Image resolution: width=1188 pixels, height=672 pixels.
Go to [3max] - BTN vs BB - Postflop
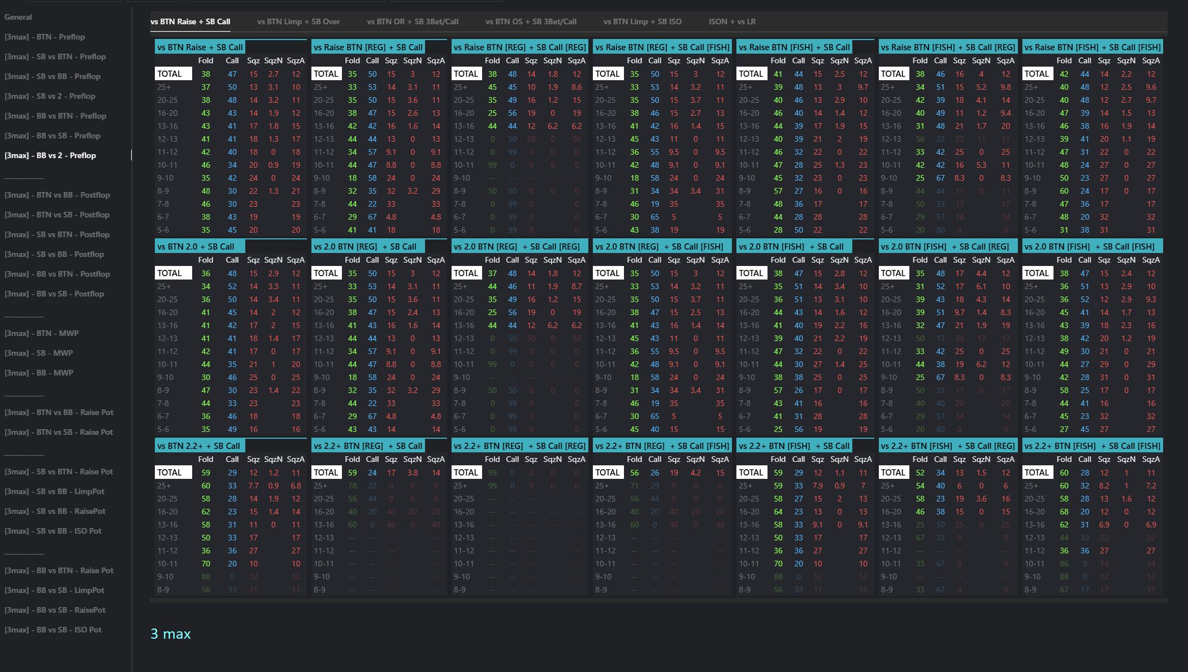tap(57, 195)
